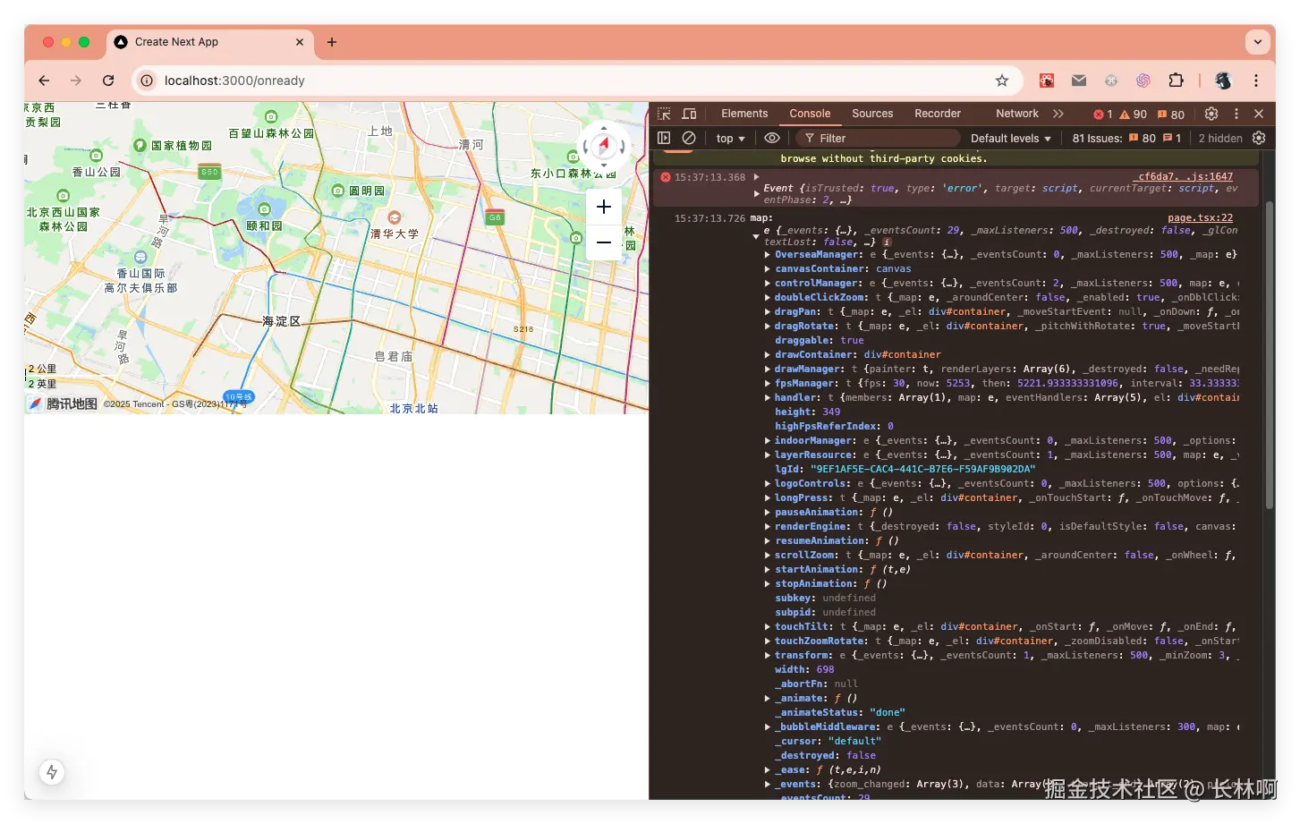The width and height of the screenshot is (1300, 824).
Task: Click the Tencent map logo
Action: click(x=63, y=404)
